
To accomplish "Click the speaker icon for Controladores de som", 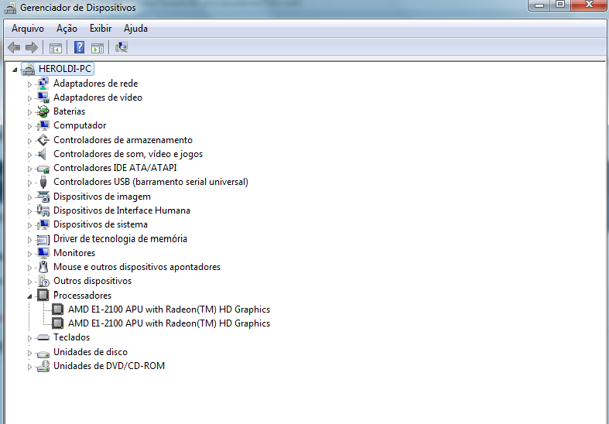I will tap(43, 154).
